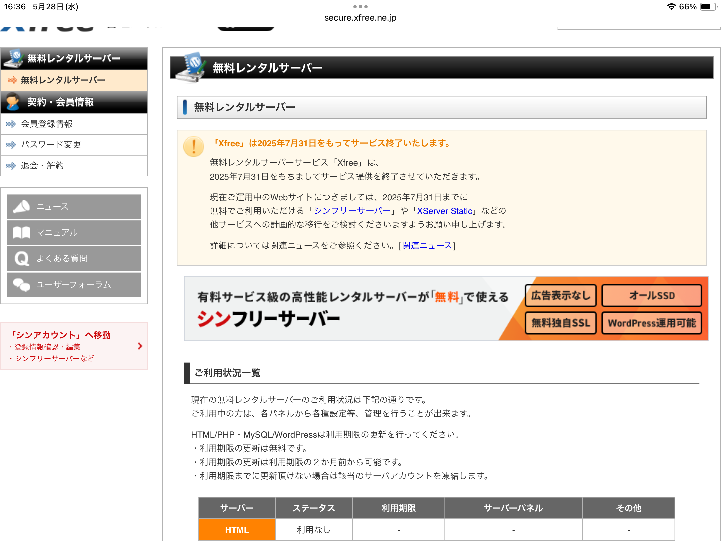
Task: Click サーバーパネル table column header
Action: (513, 508)
